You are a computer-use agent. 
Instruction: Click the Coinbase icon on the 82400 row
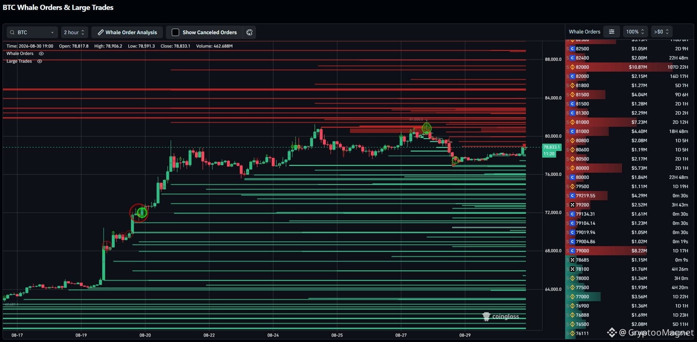[x=572, y=58]
